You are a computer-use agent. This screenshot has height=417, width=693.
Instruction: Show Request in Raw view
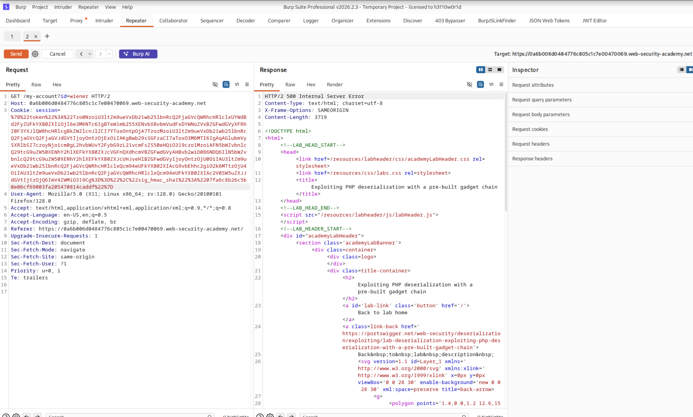[36, 85]
